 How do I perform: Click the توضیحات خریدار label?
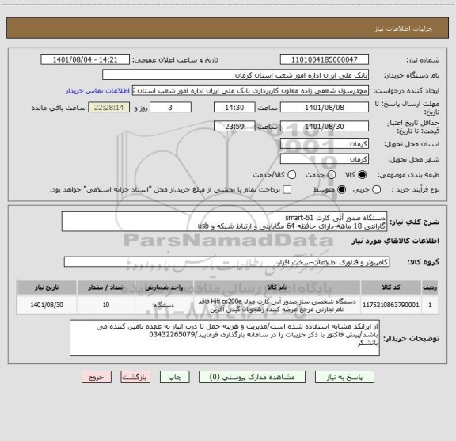click(411, 339)
